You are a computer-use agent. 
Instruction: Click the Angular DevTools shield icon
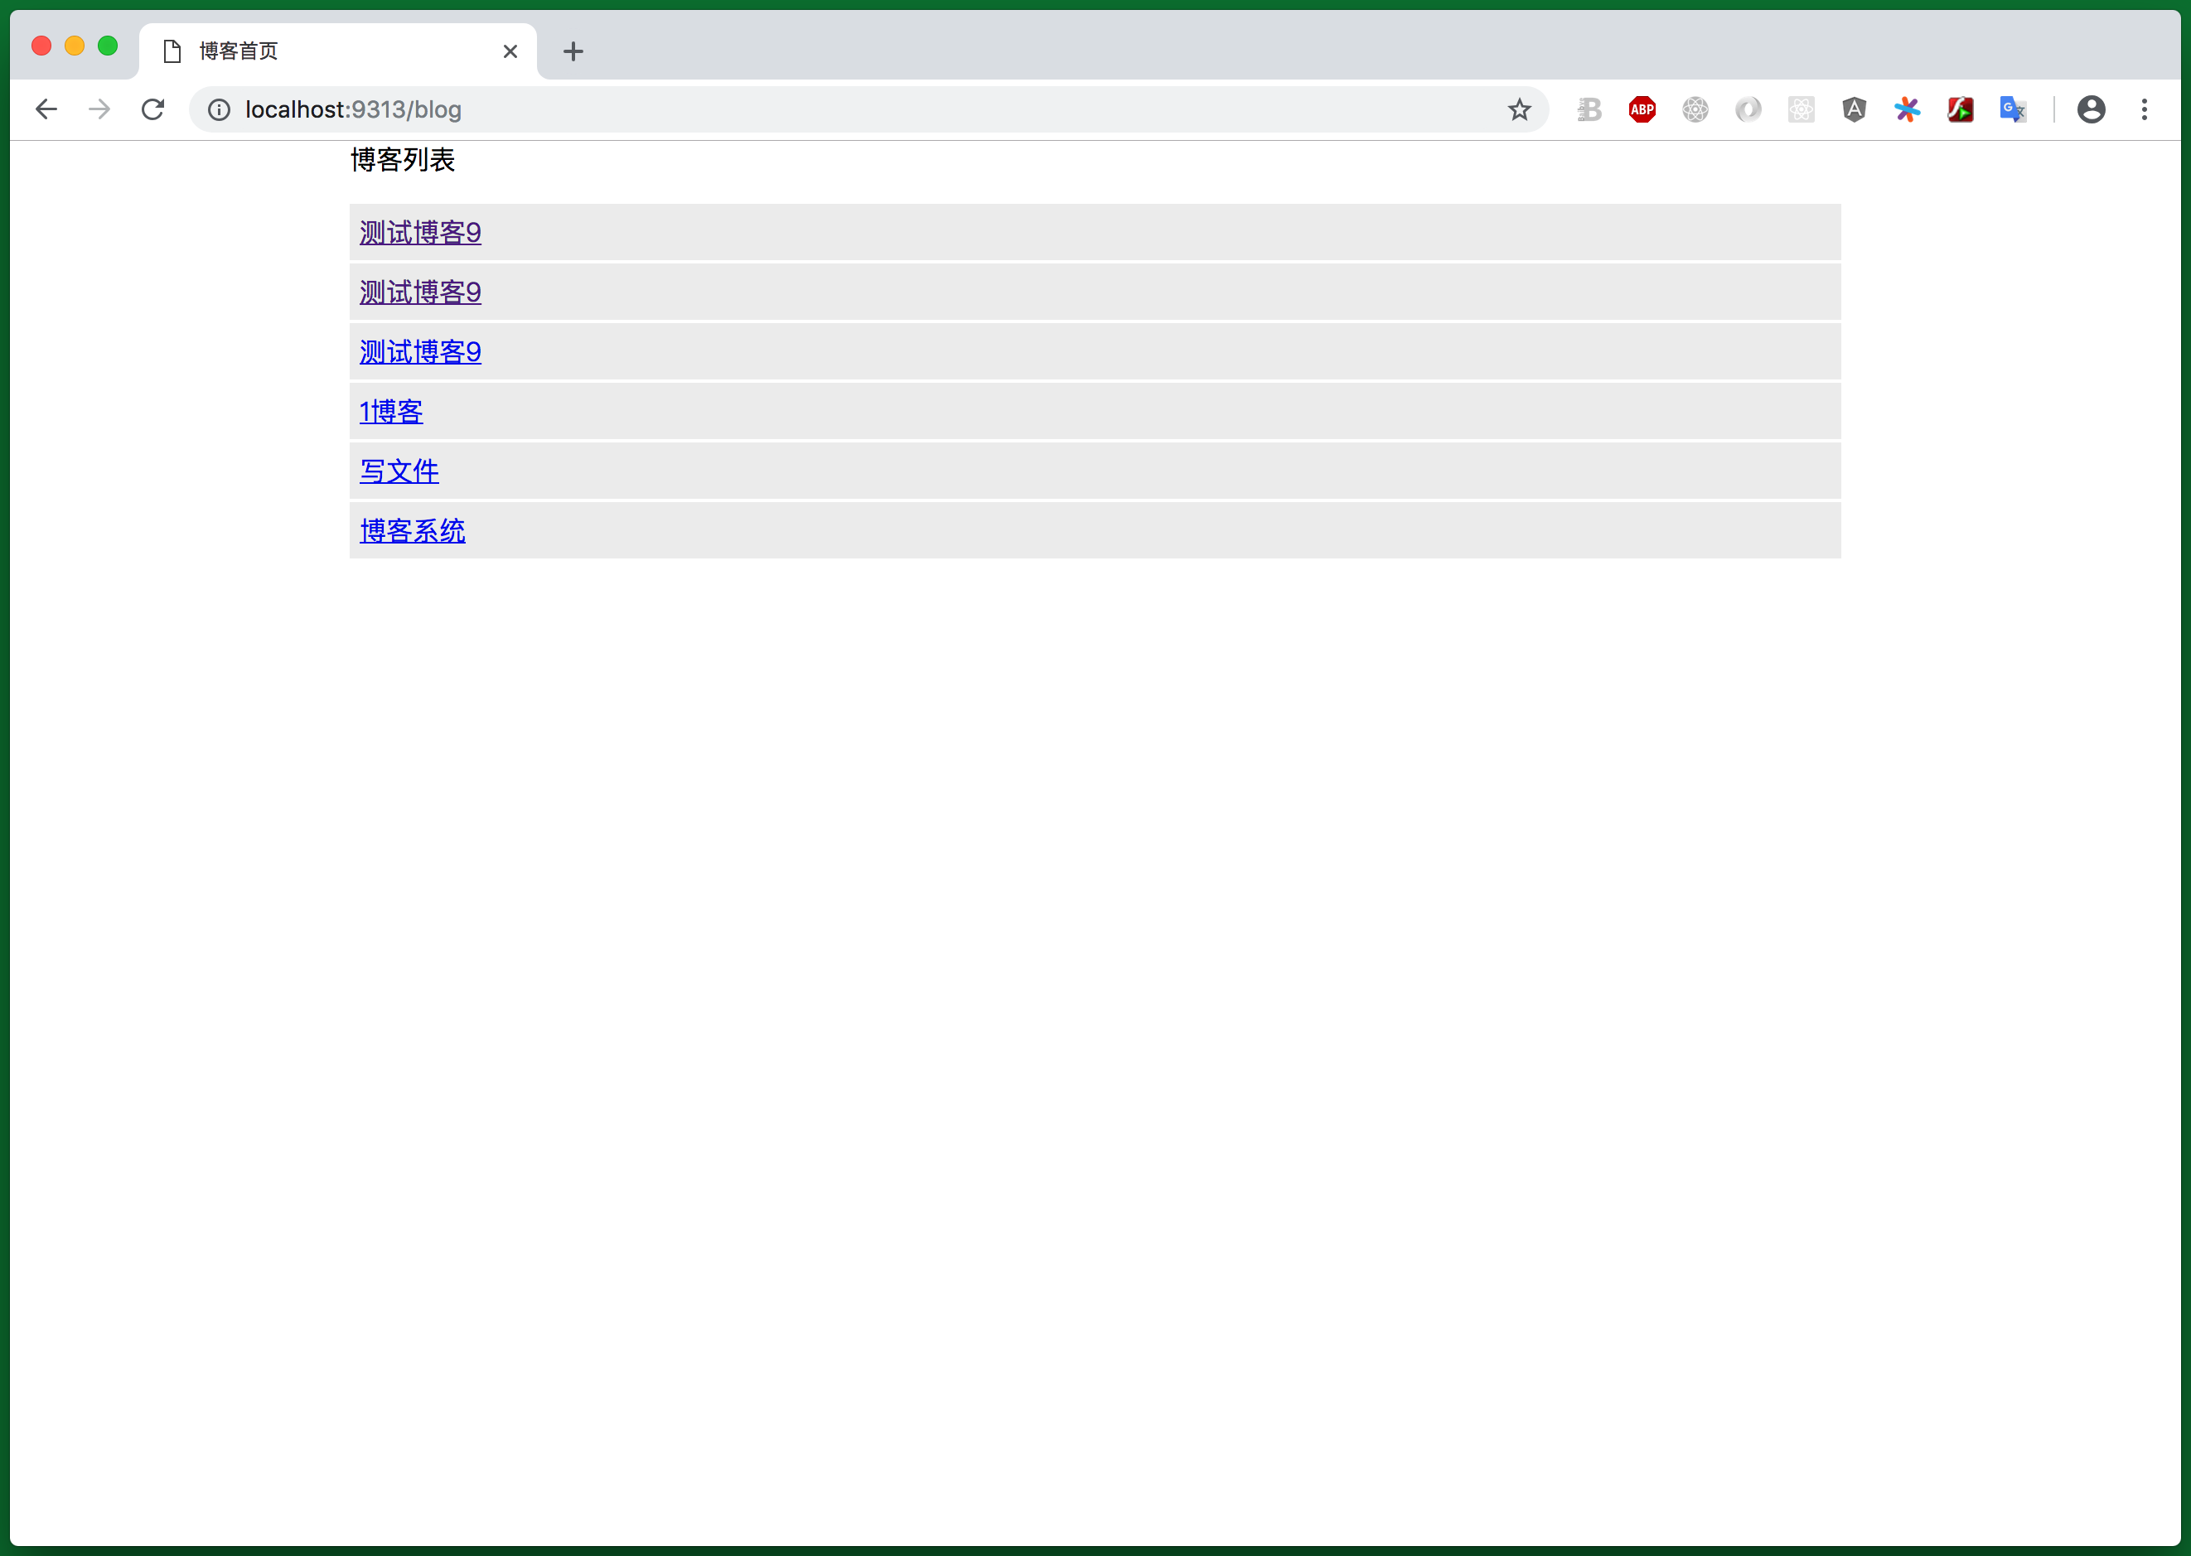1854,109
